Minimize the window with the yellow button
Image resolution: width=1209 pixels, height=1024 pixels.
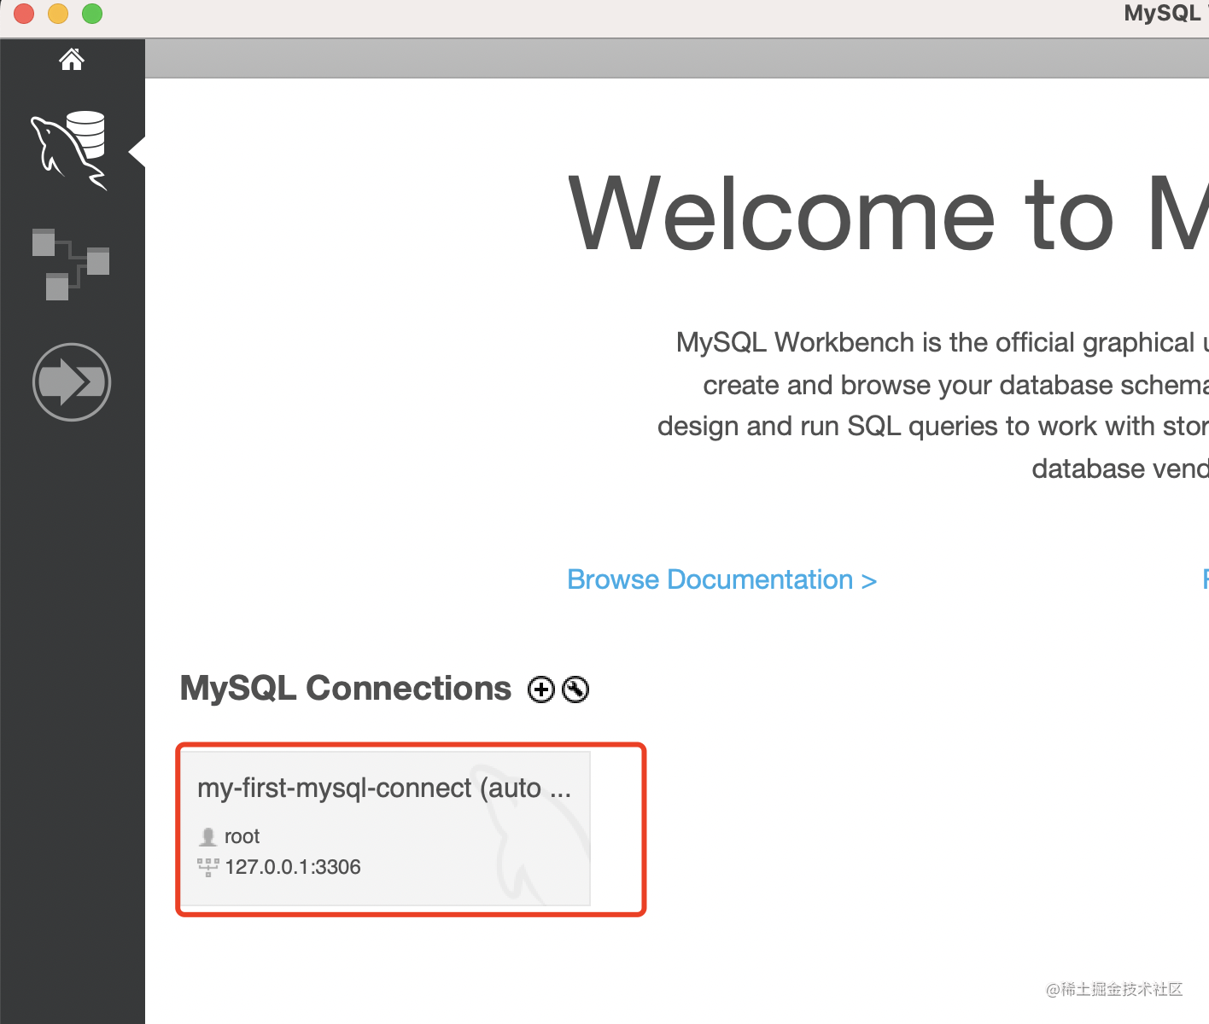(58, 14)
